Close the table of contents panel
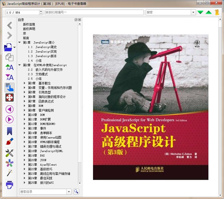The image size is (224, 199). point(80,20)
